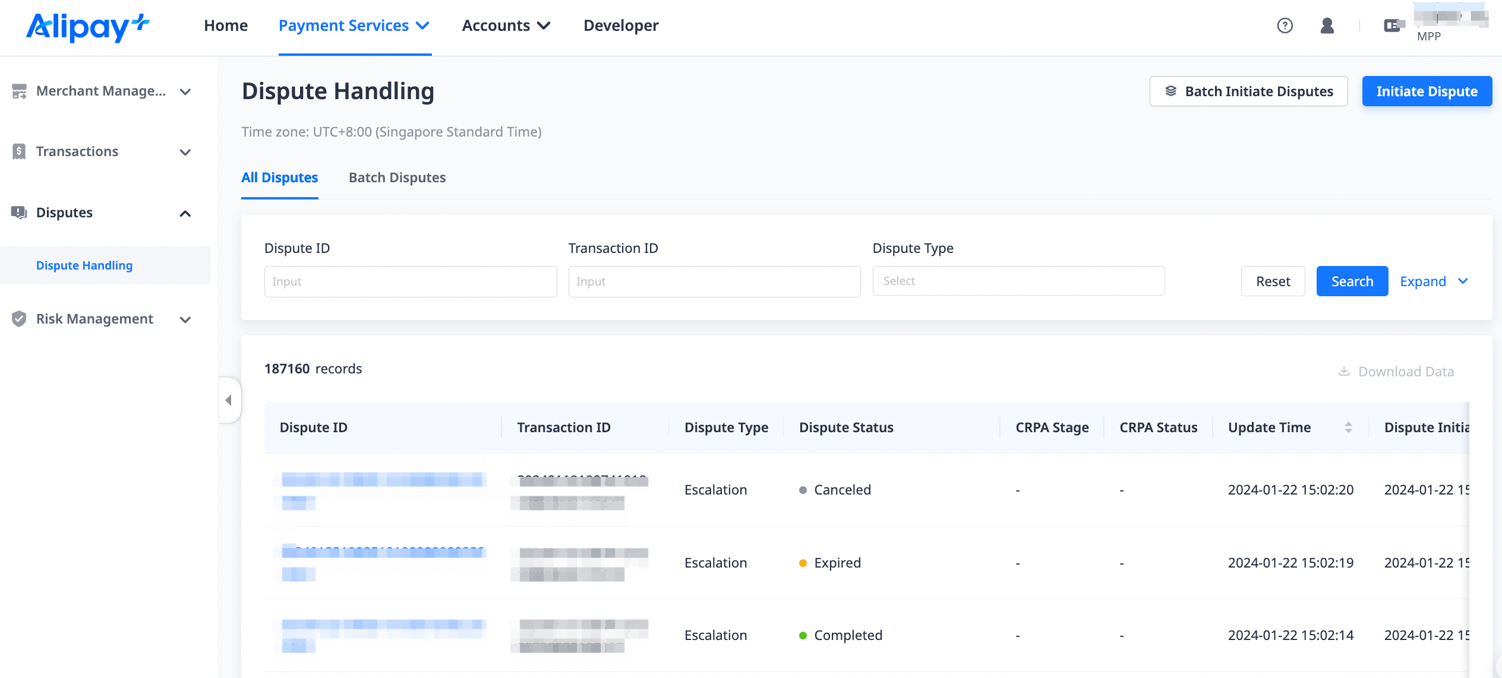Click the Alipay+ logo
This screenshot has height=678, width=1502.
[87, 27]
